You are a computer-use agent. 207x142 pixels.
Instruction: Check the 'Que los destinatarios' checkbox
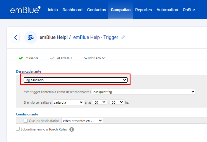pyautogui.click(x=25, y=121)
